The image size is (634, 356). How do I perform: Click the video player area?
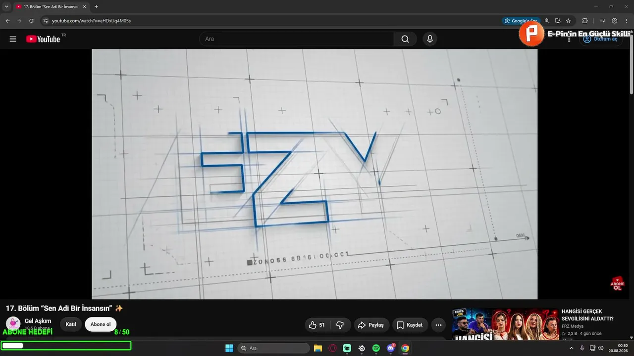(315, 174)
